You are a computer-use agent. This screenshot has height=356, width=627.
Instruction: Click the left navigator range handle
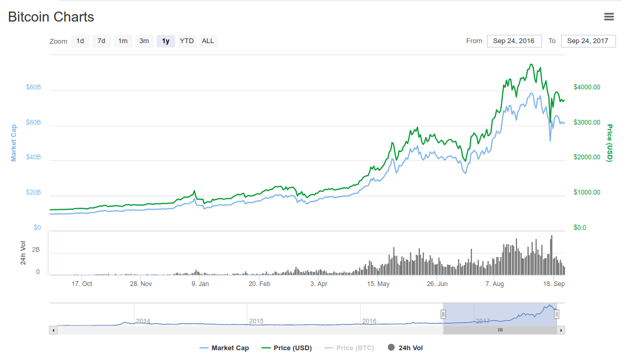(x=443, y=314)
